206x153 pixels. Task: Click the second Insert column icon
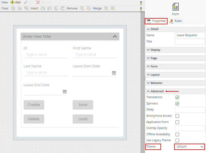(49, 9)
